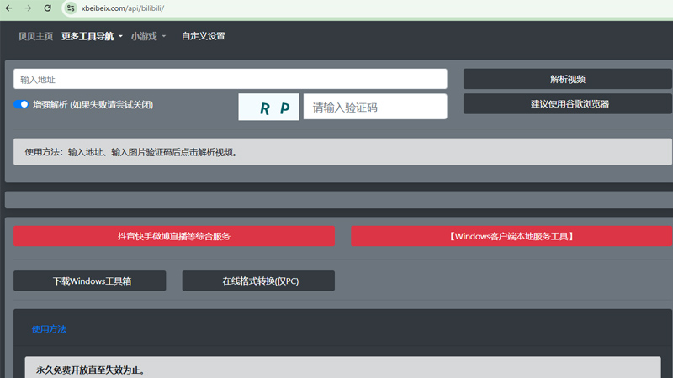Go forward with the browser forward arrow
This screenshot has height=378, width=673.
pos(28,8)
